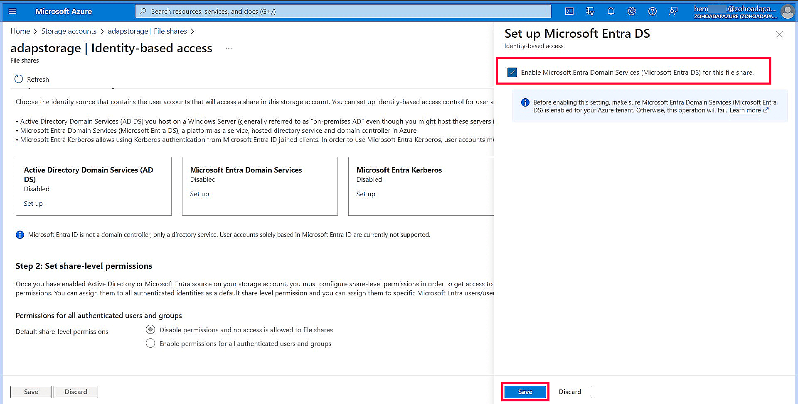Open the Help menu icon
The image size is (798, 404).
(x=652, y=11)
